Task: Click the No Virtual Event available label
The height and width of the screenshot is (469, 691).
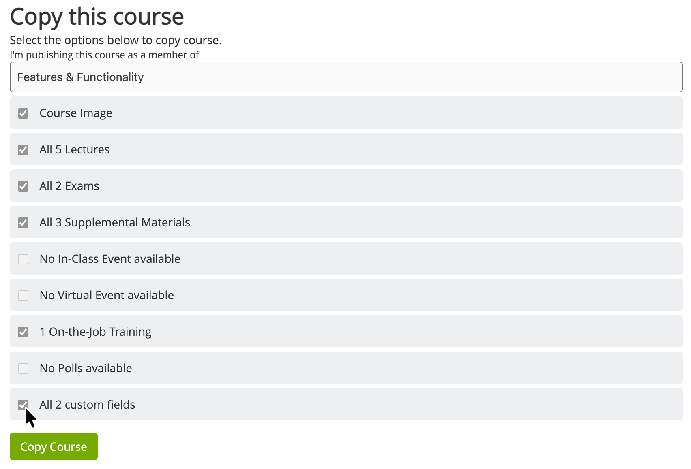Action: (107, 296)
